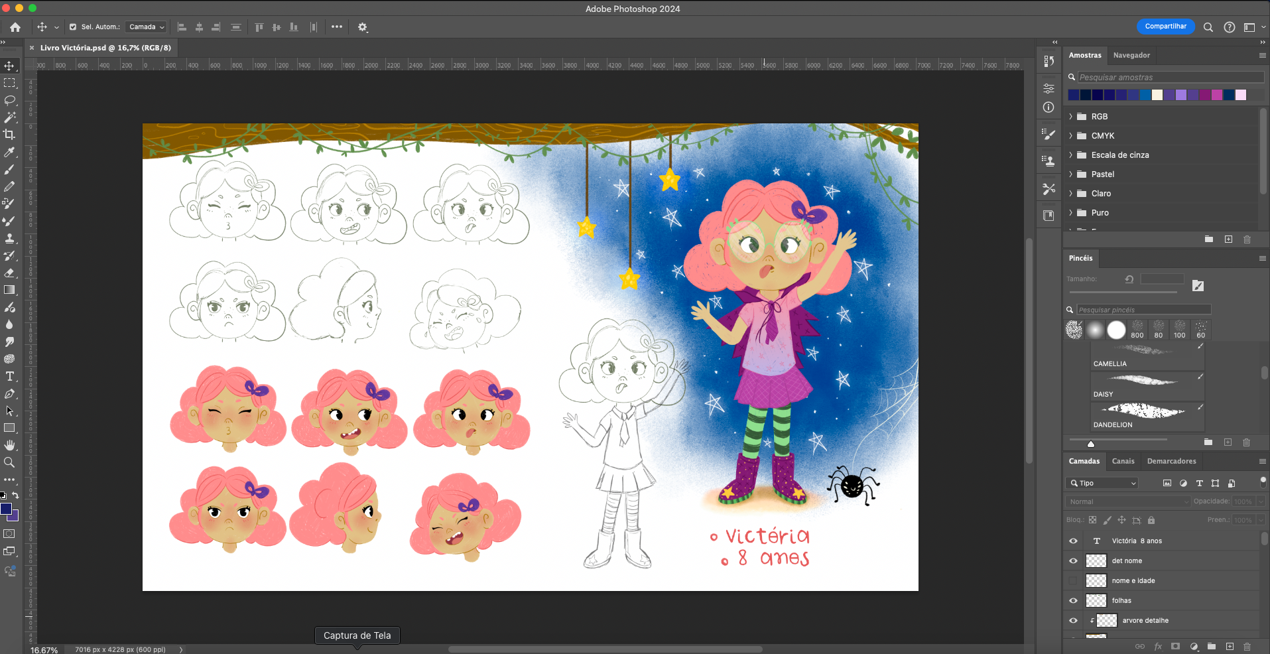Select the Horizontal Type tool
1270x654 pixels.
pos(9,376)
